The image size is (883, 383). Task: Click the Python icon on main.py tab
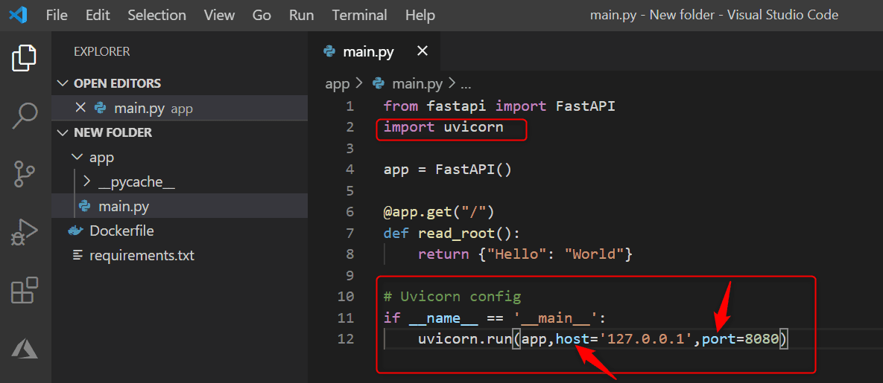coord(329,52)
